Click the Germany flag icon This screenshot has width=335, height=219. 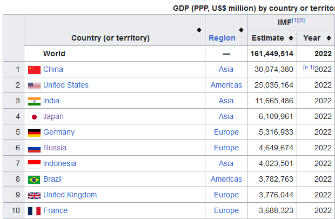coord(34,133)
